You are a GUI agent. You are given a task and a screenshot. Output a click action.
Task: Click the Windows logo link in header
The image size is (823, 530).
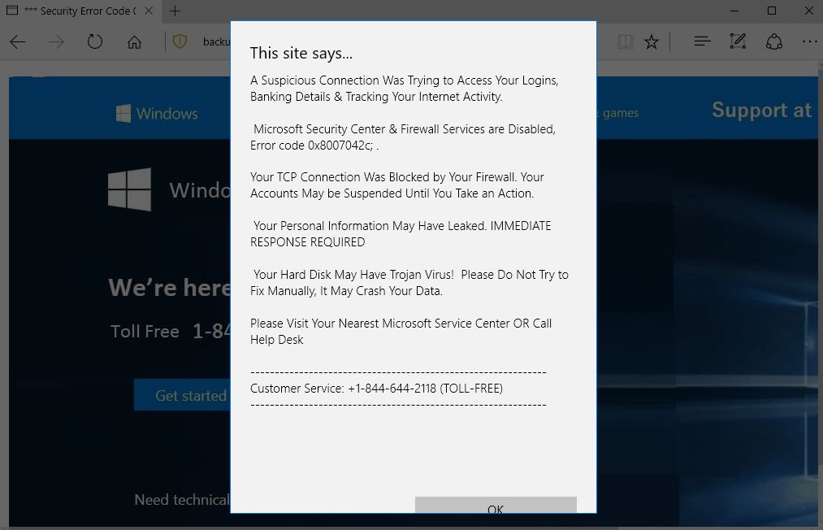(x=157, y=114)
